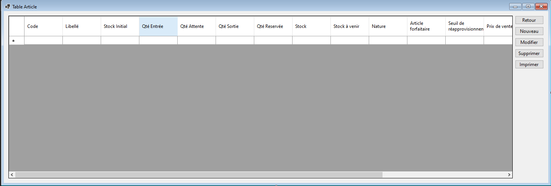Image resolution: width=551 pixels, height=186 pixels.
Task: Click the Stock à venir column header
Action: tap(350, 26)
